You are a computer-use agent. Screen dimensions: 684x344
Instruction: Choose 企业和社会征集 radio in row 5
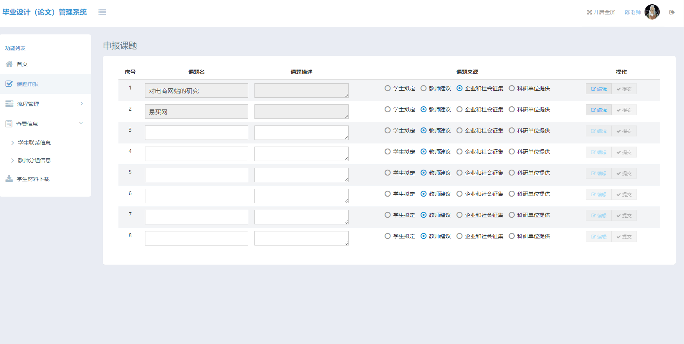click(460, 173)
